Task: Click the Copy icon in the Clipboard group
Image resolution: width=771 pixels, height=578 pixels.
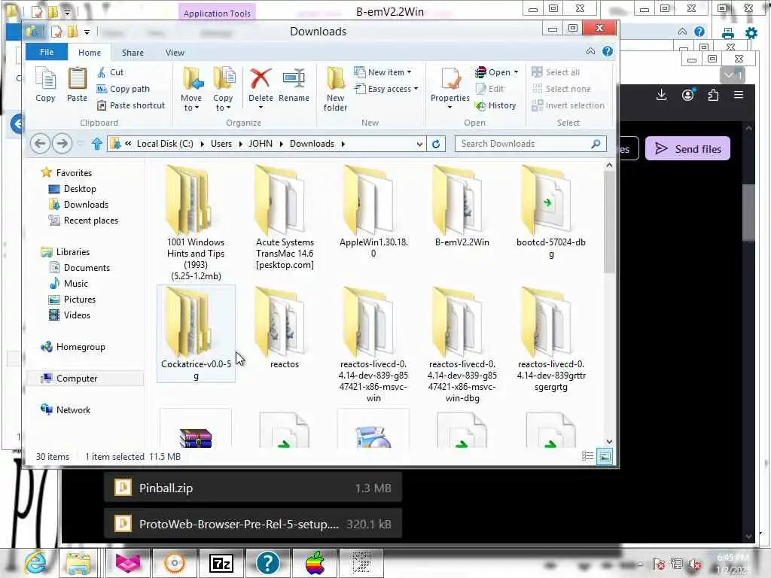Action: [45, 84]
